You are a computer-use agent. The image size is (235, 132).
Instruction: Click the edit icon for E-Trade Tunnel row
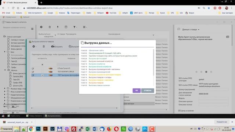click(x=33, y=69)
